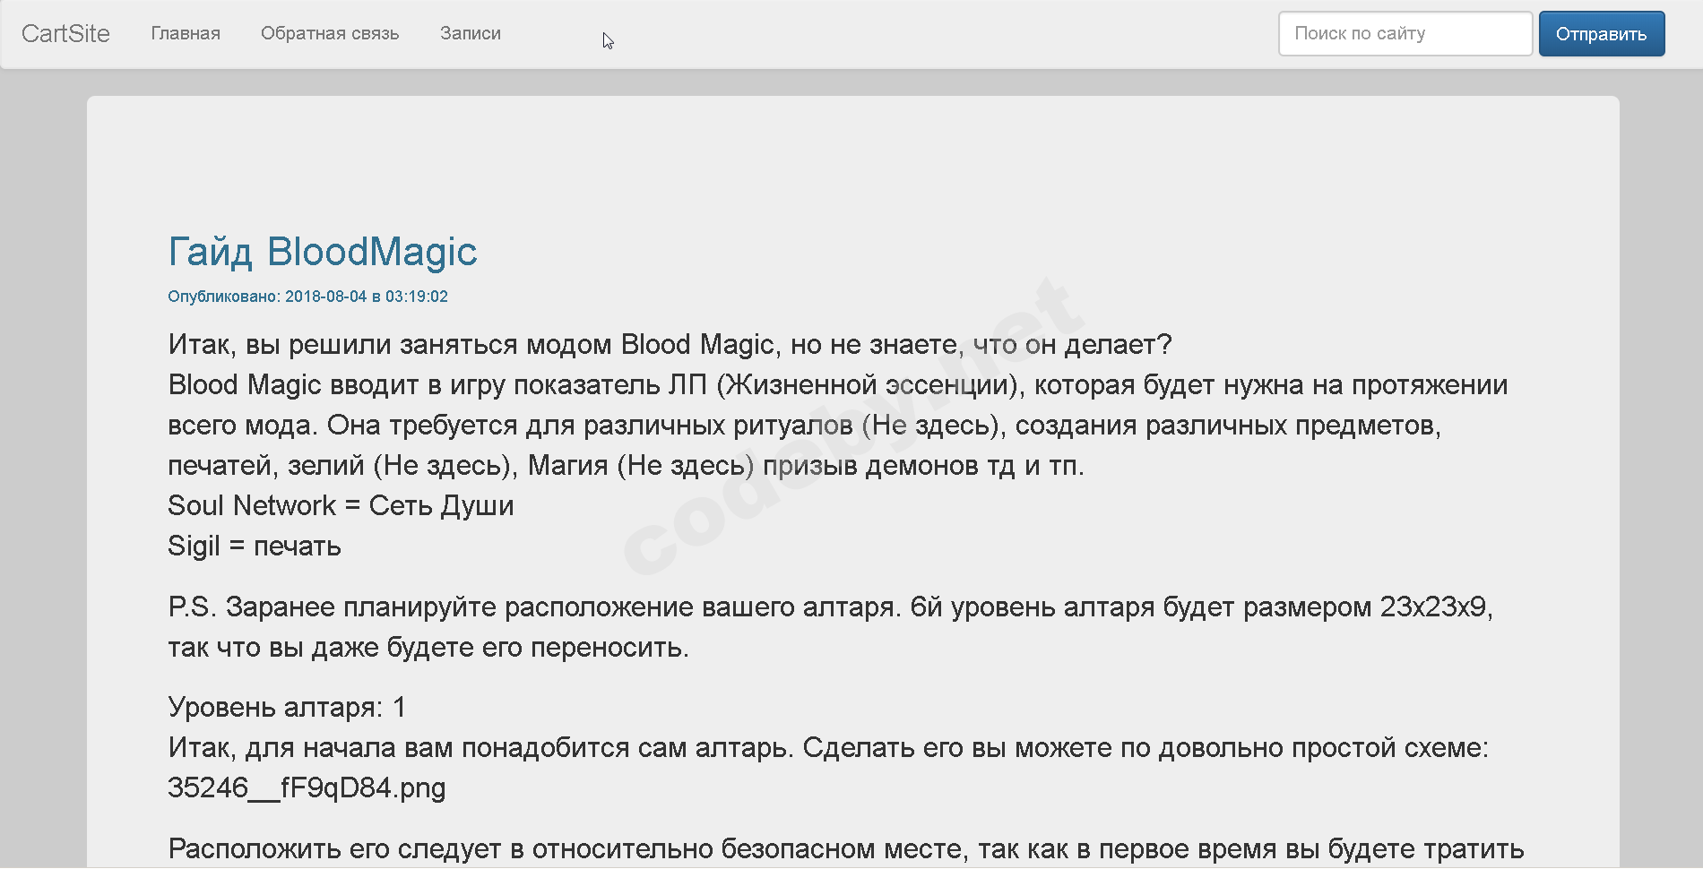Open the Обратная связь nav item
The width and height of the screenshot is (1703, 869).
click(330, 33)
